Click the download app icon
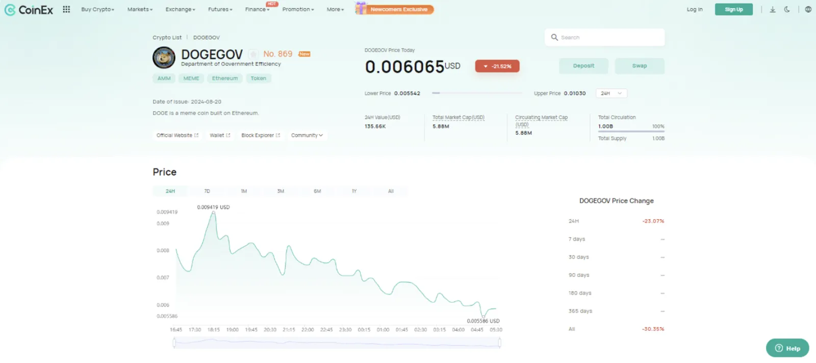This screenshot has width=816, height=363. [x=773, y=9]
